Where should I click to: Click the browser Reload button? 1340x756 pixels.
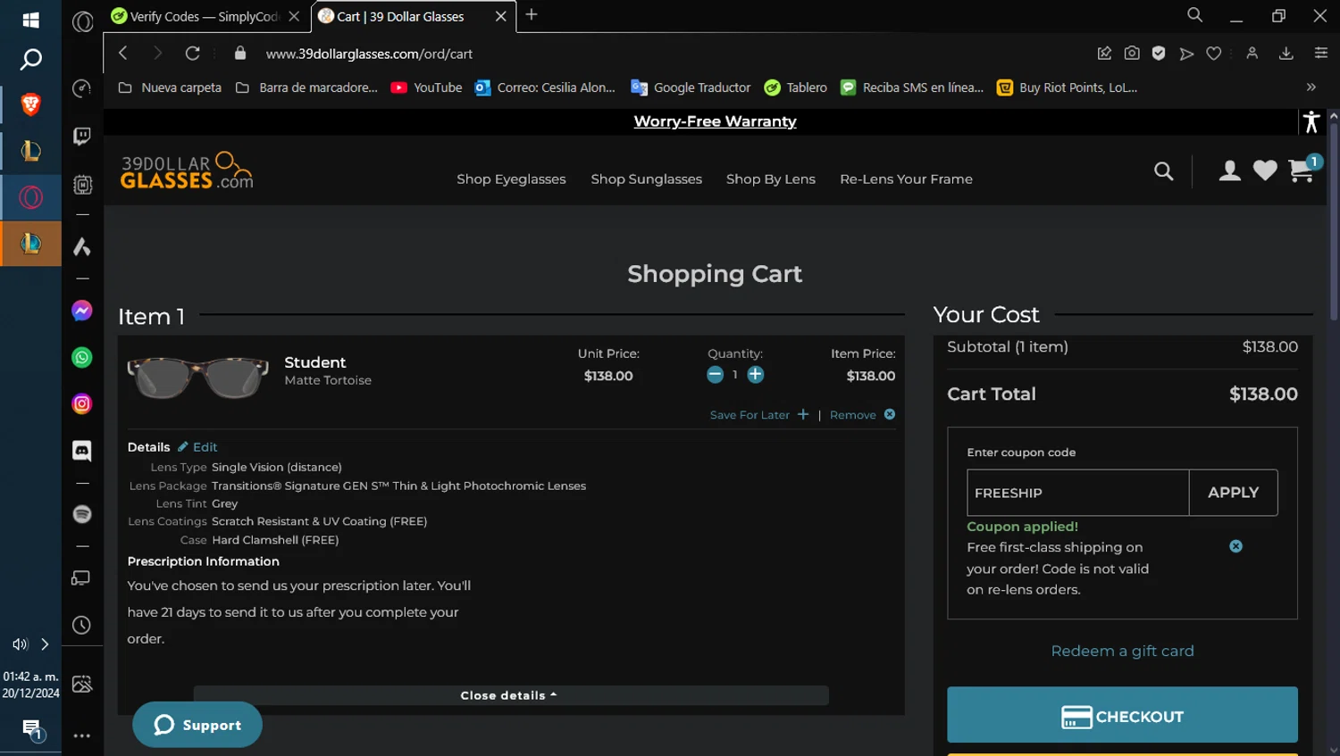pyautogui.click(x=192, y=54)
